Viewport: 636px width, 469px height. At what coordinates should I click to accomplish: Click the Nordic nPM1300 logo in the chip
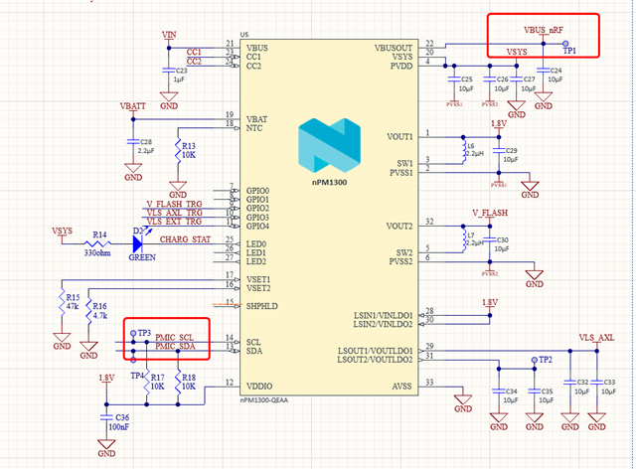pos(329,148)
